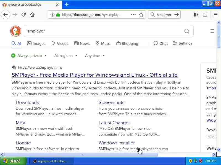Switch to the News results tab
Screen dimensions: 221x165
82,43
